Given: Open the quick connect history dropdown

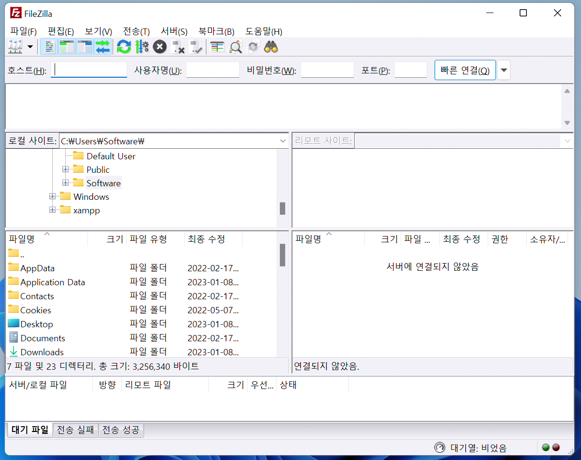Looking at the screenshot, I should (x=504, y=70).
